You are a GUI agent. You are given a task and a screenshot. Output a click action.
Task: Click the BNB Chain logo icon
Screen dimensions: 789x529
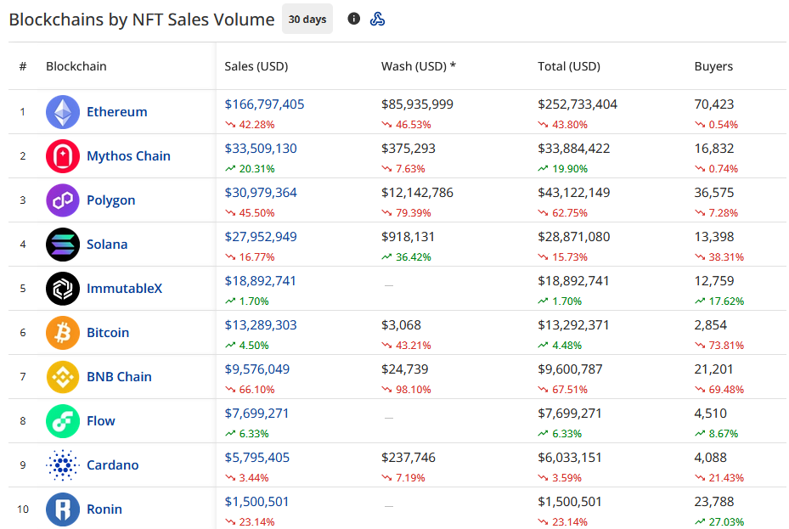pyautogui.click(x=62, y=377)
